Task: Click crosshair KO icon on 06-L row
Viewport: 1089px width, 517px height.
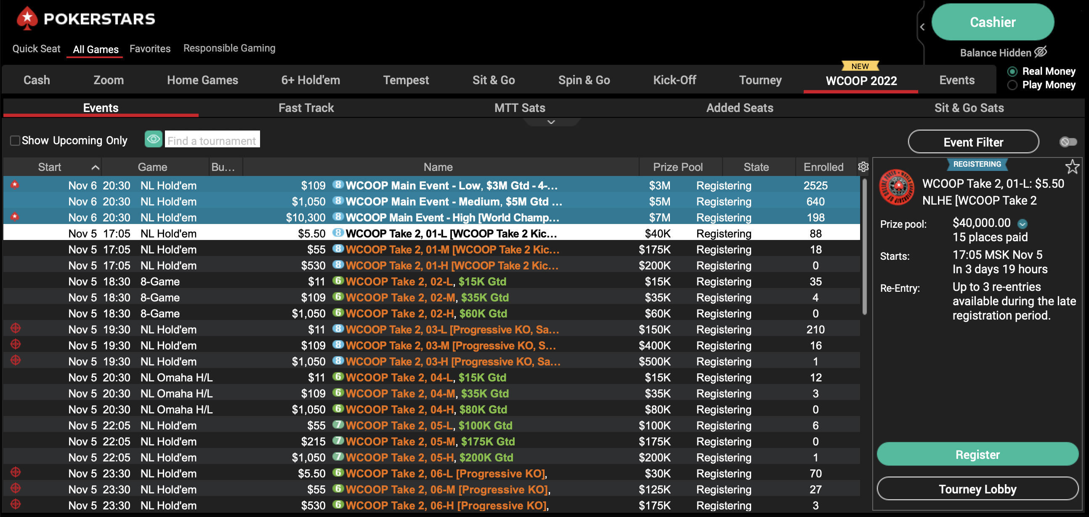Action: click(x=16, y=472)
